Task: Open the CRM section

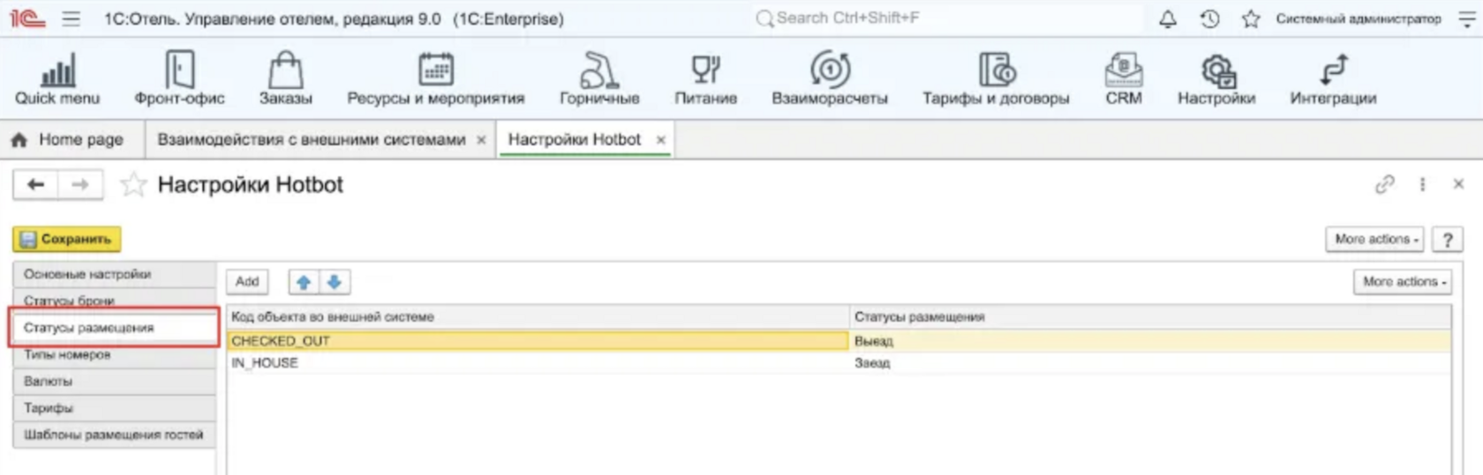Action: (1124, 78)
